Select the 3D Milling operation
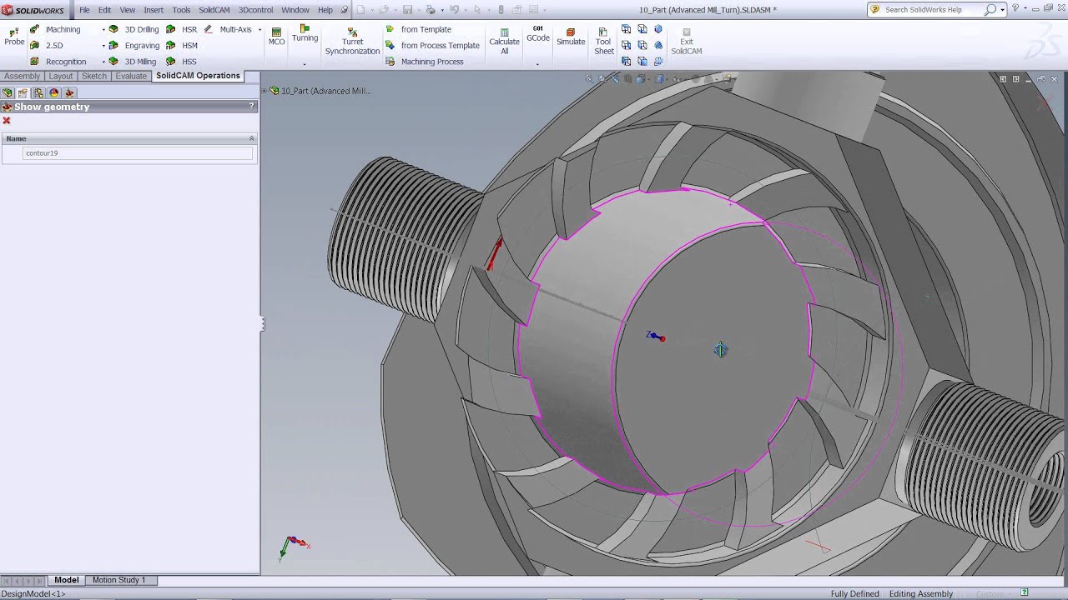This screenshot has width=1068, height=600. pyautogui.click(x=133, y=61)
